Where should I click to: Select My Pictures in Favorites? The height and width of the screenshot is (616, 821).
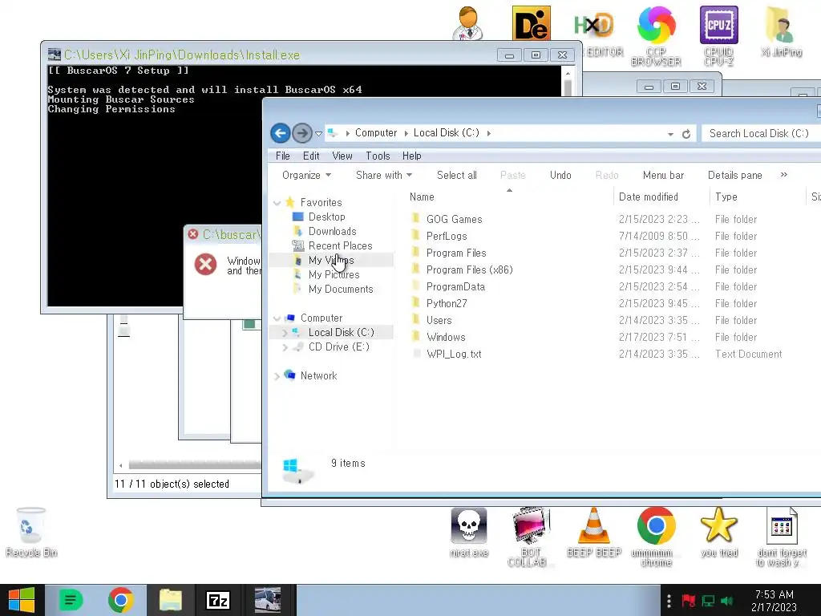point(334,274)
